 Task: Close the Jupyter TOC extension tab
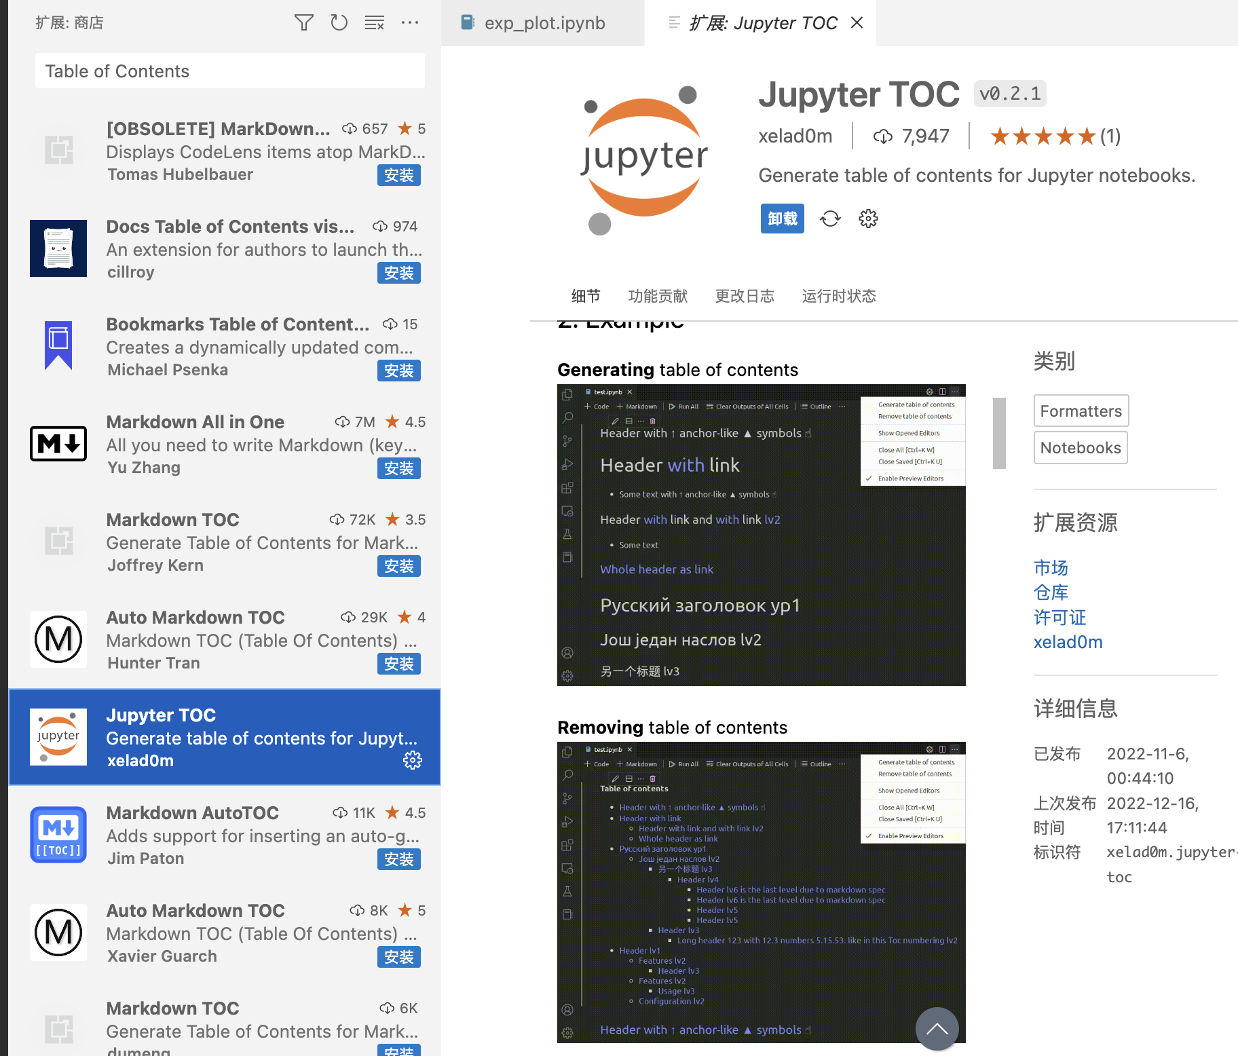[857, 22]
